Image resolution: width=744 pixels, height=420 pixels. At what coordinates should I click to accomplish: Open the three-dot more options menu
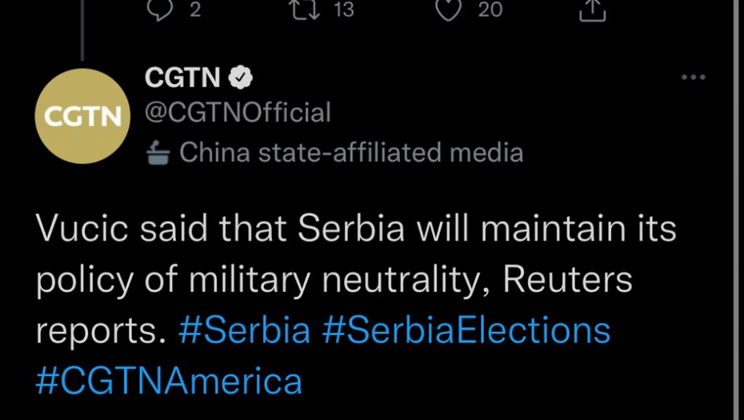693,78
